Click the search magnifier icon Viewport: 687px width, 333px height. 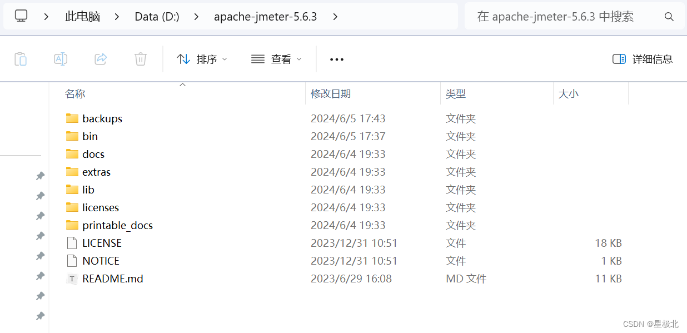[x=669, y=17]
